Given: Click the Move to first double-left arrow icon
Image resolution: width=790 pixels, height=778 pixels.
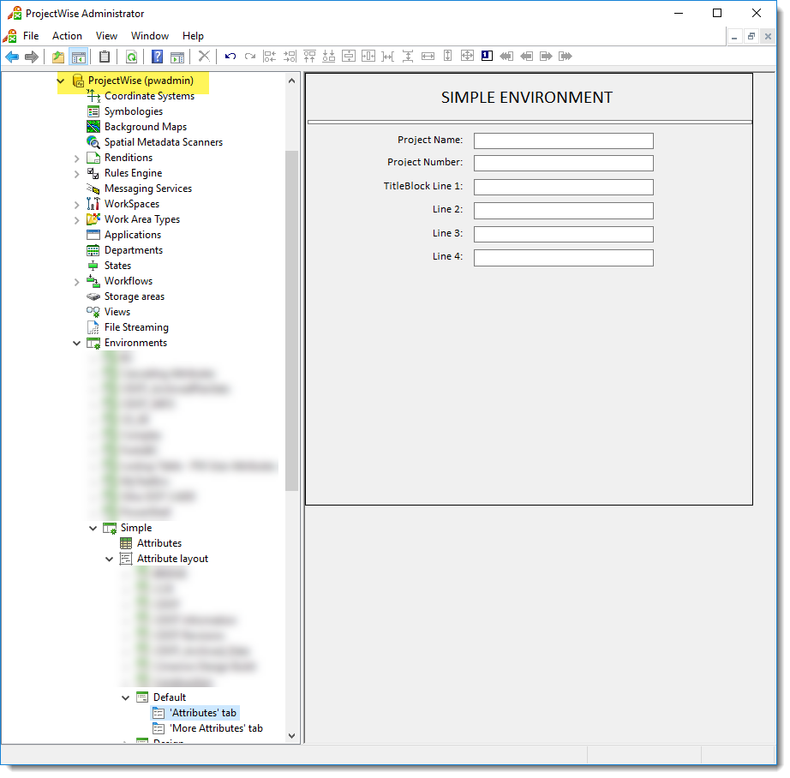Looking at the screenshot, I should (x=506, y=56).
